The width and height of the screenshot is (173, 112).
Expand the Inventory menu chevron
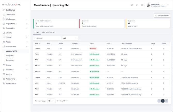(27, 70)
